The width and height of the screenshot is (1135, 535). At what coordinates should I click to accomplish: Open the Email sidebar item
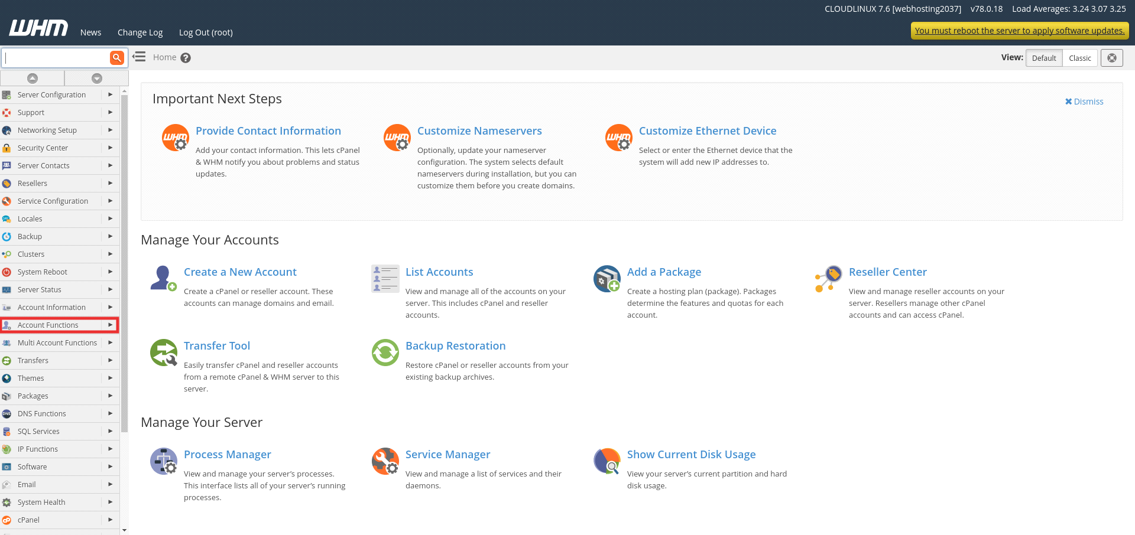27,484
